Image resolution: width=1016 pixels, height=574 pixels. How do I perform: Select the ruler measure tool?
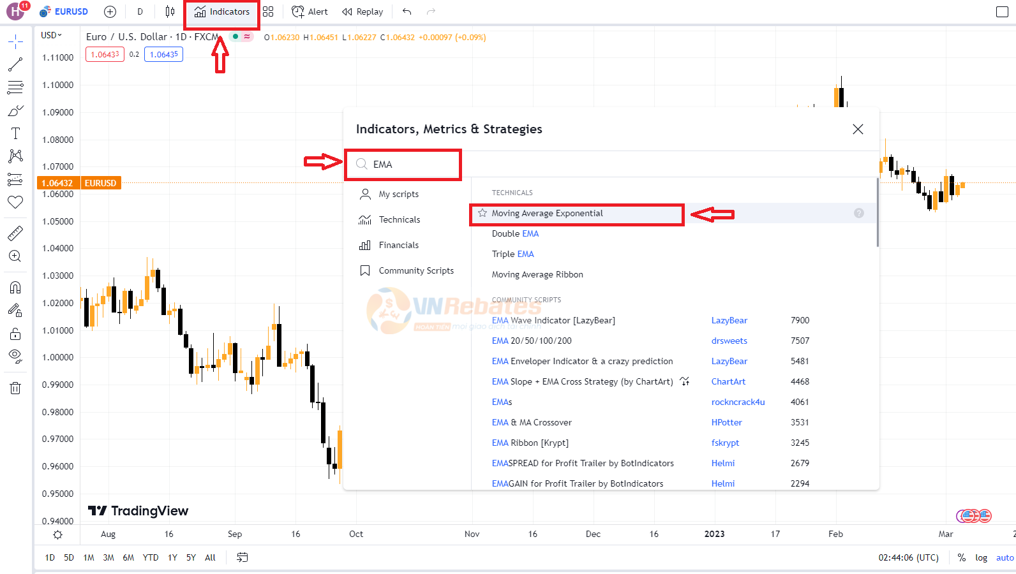[15, 233]
